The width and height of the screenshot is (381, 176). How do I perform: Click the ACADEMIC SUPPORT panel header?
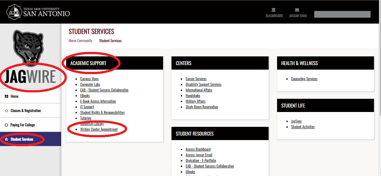(115, 63)
